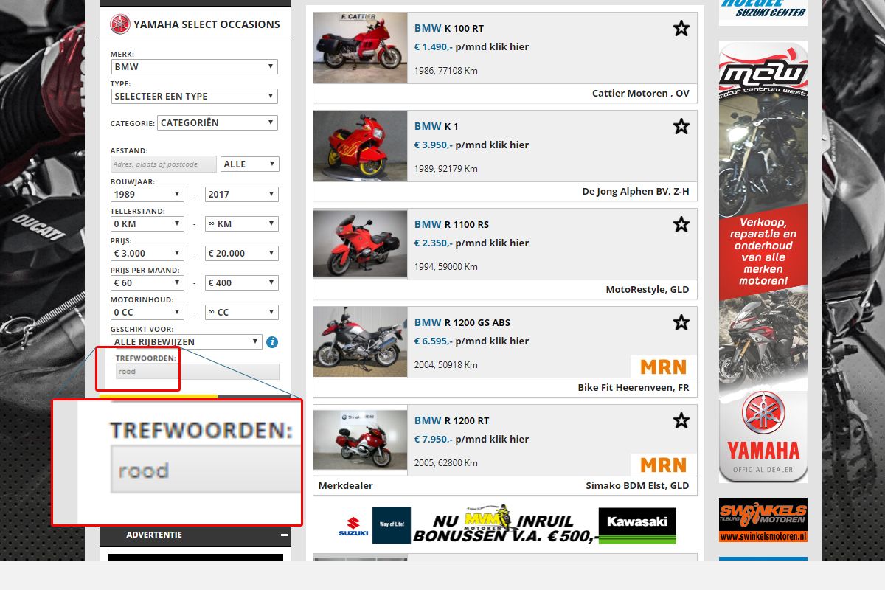The image size is (885, 590).
Task: Open the BMW R 1200 GS ABS title
Action: click(462, 323)
